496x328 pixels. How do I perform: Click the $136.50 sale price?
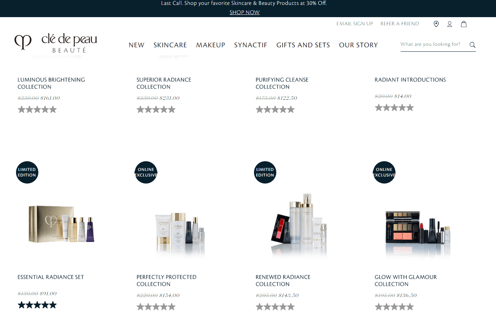pyautogui.click(x=407, y=296)
